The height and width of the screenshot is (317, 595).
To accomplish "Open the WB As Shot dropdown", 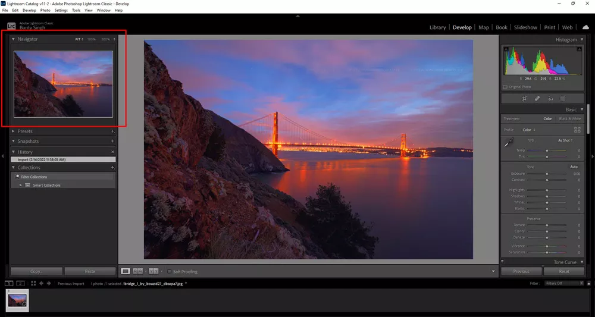I will pos(565,140).
